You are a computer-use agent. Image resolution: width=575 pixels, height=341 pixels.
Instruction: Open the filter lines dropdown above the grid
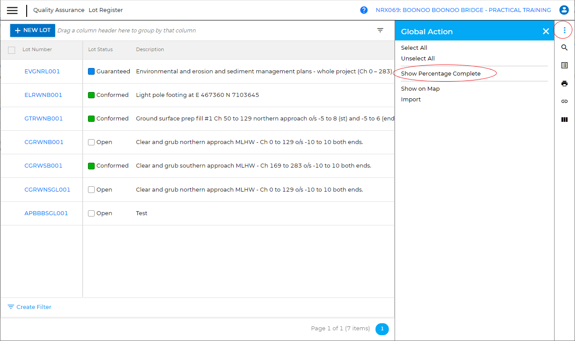coord(380,30)
